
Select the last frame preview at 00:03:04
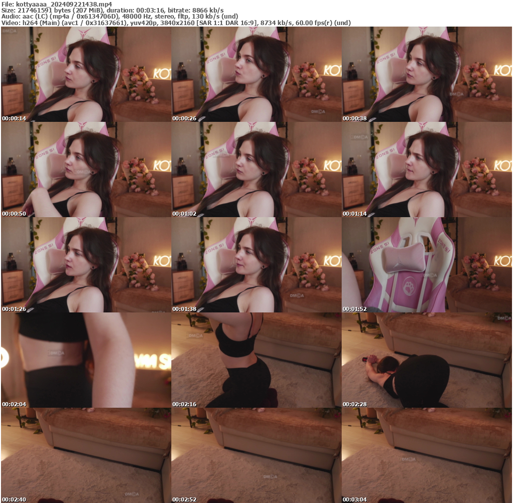pyautogui.click(x=427, y=454)
